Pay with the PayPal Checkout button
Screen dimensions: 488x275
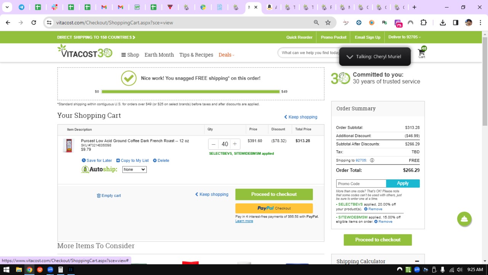pyautogui.click(x=274, y=208)
